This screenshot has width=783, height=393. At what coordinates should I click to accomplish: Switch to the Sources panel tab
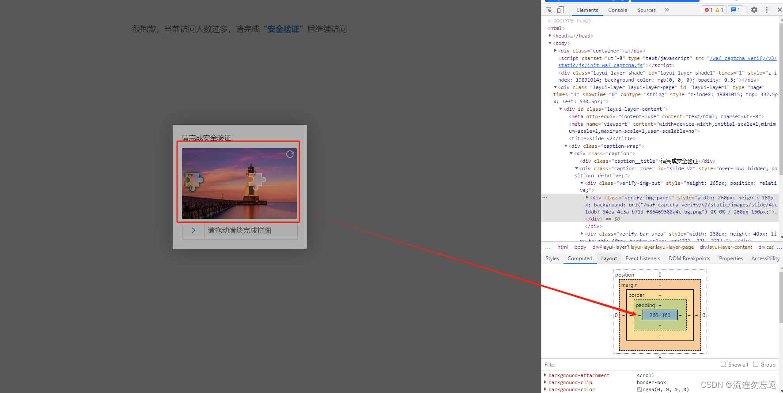click(x=646, y=10)
